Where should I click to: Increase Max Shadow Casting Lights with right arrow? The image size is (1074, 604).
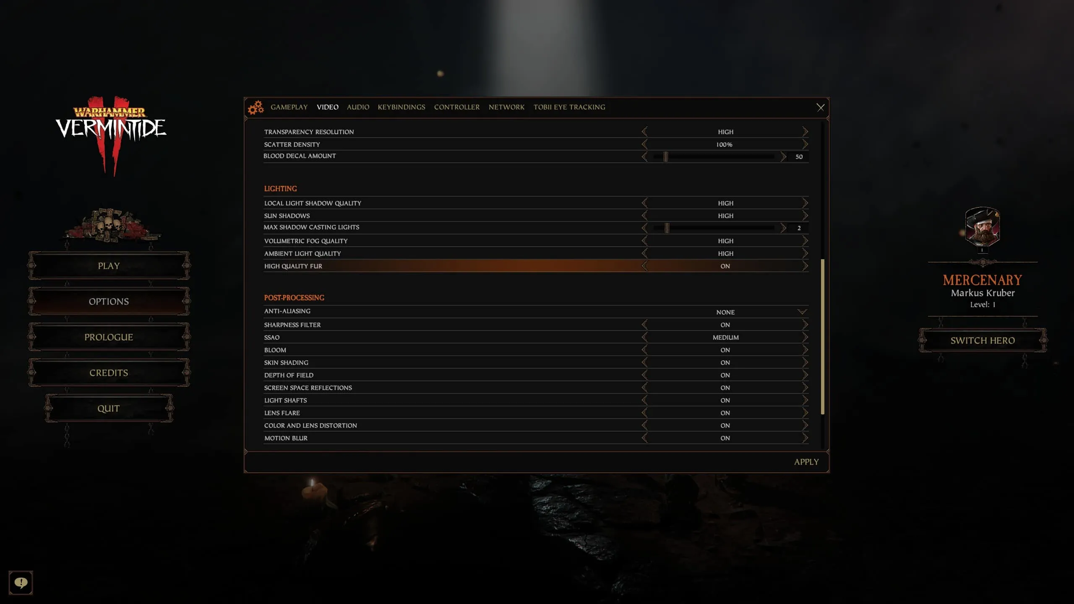tap(783, 228)
